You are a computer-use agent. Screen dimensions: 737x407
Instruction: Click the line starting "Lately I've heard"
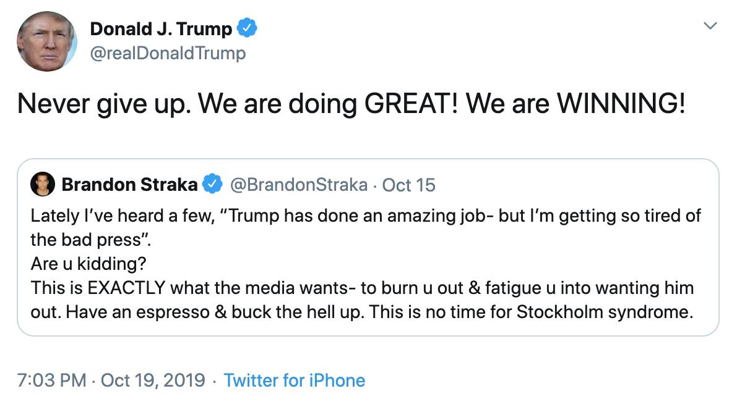click(x=365, y=217)
